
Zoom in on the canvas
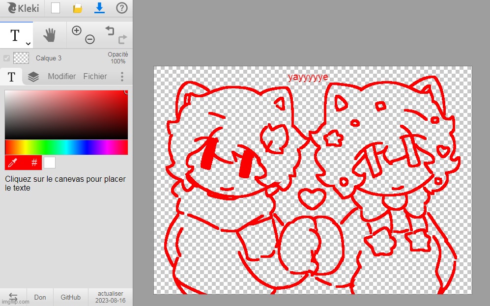76,30
